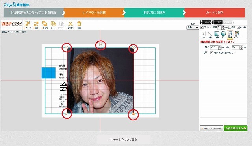Click the 名 text on card
252x146 pixels.
(x=61, y=74)
